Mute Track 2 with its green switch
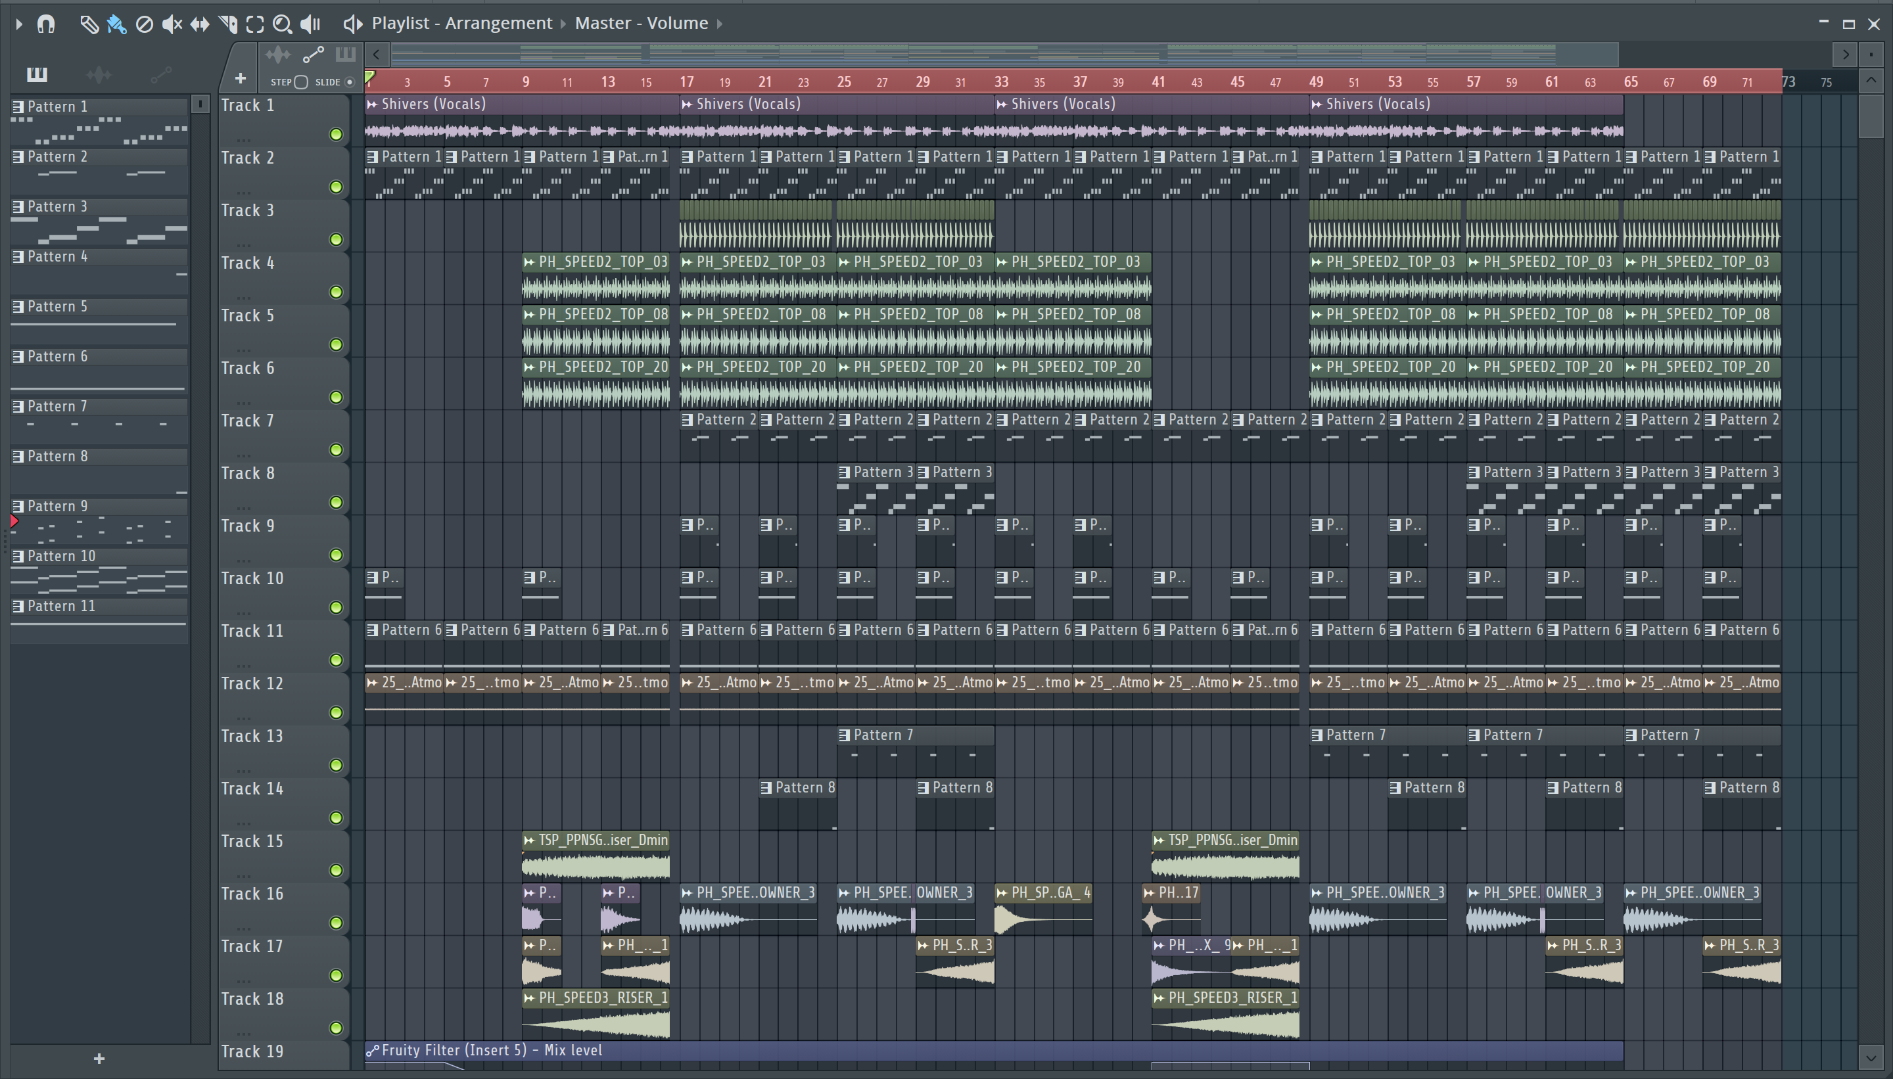Screen dimensions: 1893x1079 point(336,187)
